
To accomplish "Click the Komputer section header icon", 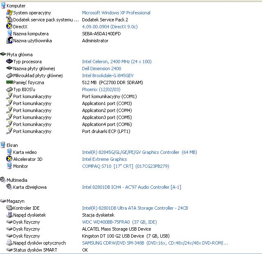I will coord(3,6).
